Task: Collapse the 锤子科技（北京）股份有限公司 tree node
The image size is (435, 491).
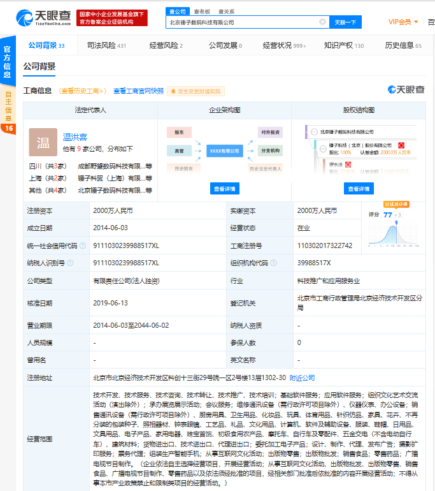Action: (x=323, y=149)
